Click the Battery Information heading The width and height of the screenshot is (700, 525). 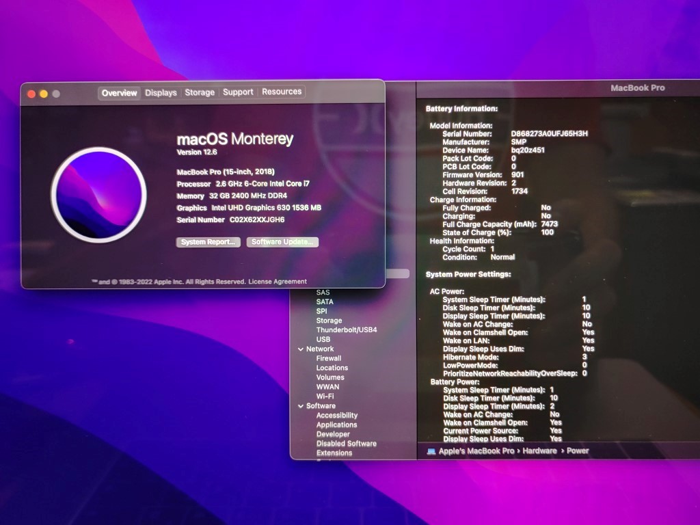click(x=461, y=109)
